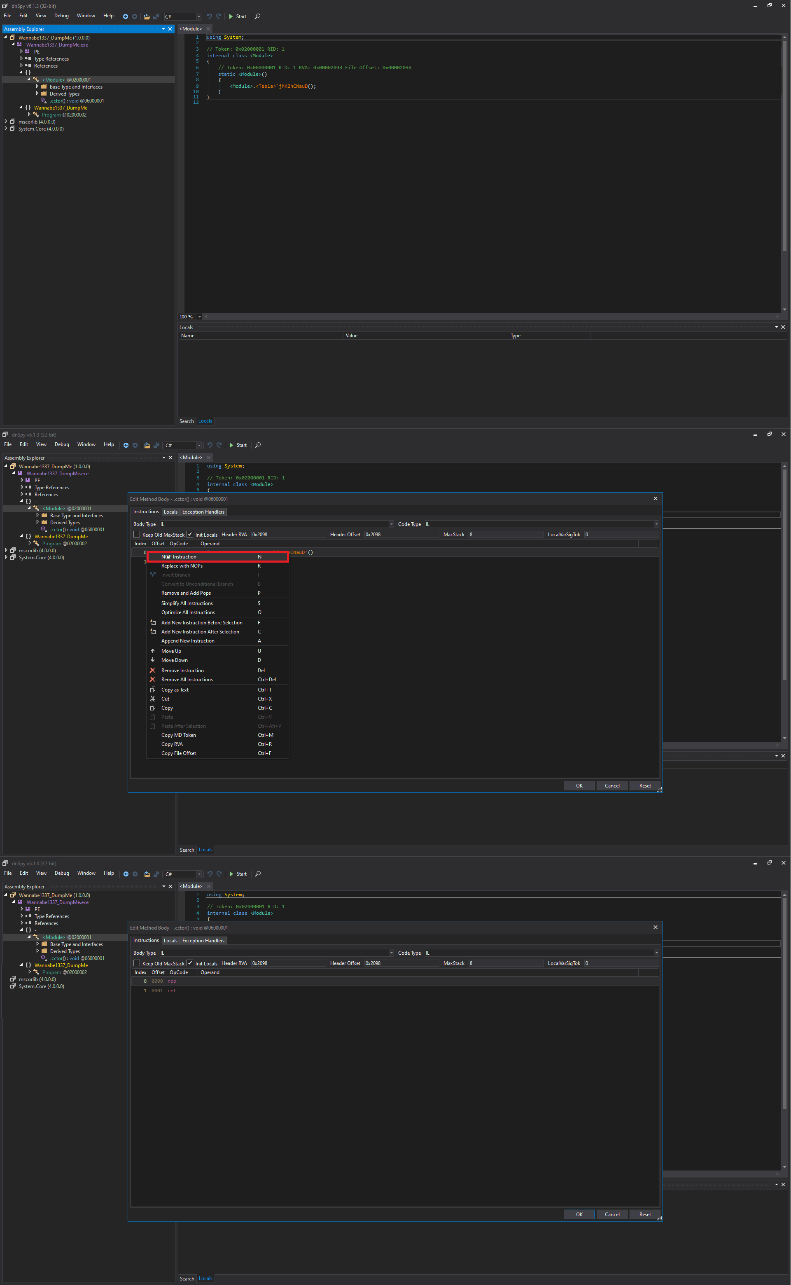The image size is (791, 1285).
Task: Click Navigate Forward arrow in top dnSpy window
Action: click(x=135, y=17)
